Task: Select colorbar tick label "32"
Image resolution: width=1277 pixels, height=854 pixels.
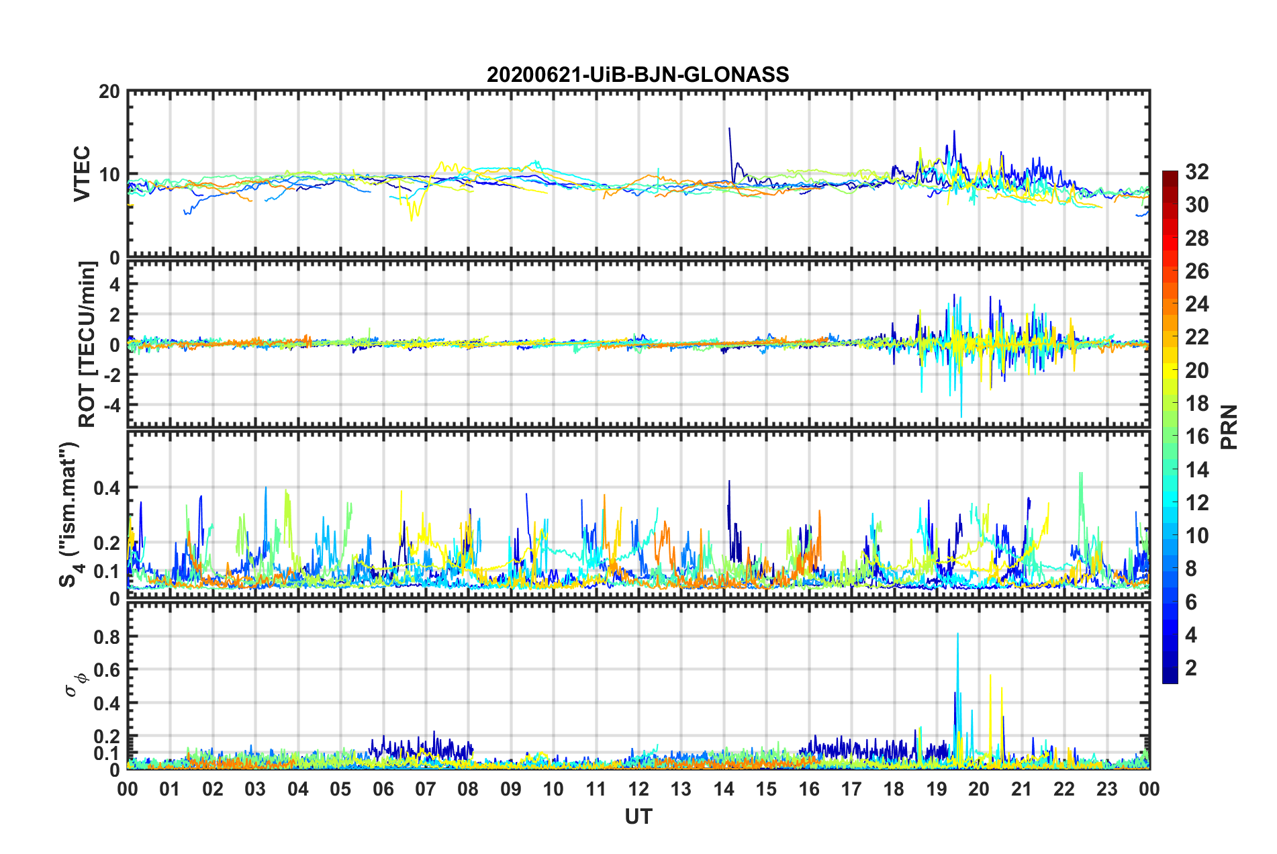Action: [x=1197, y=172]
